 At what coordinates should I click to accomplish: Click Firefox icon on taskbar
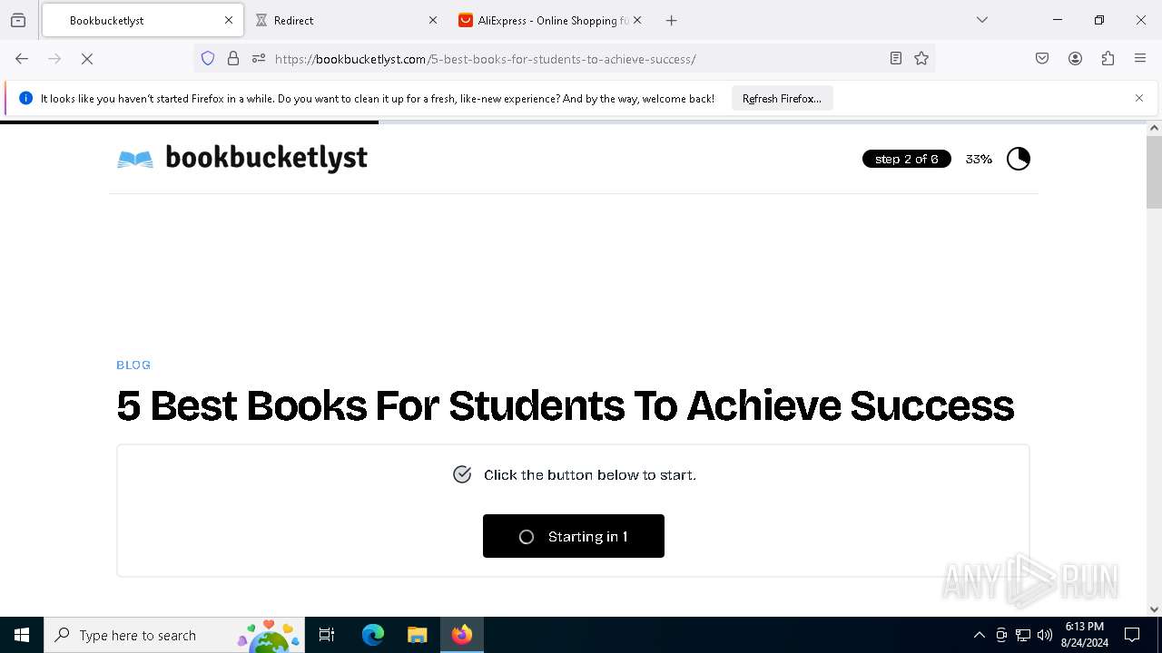(x=462, y=635)
